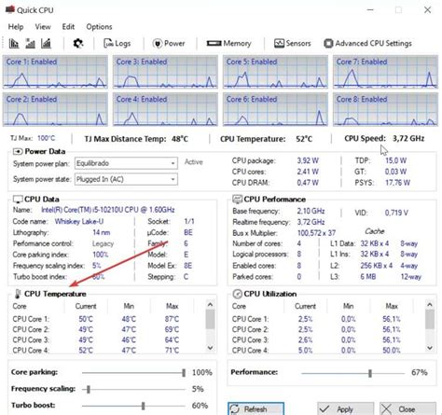Screen dimensions: 442x415
Task: Click the second chart toolbar icon
Action: point(30,44)
